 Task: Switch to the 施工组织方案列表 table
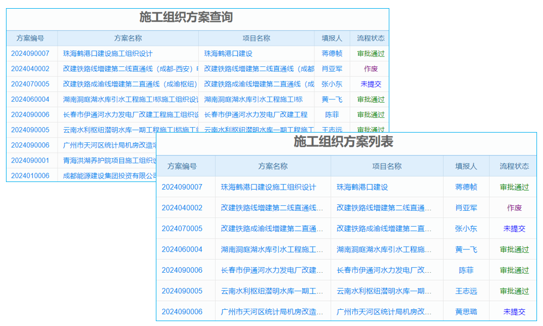pos(346,143)
